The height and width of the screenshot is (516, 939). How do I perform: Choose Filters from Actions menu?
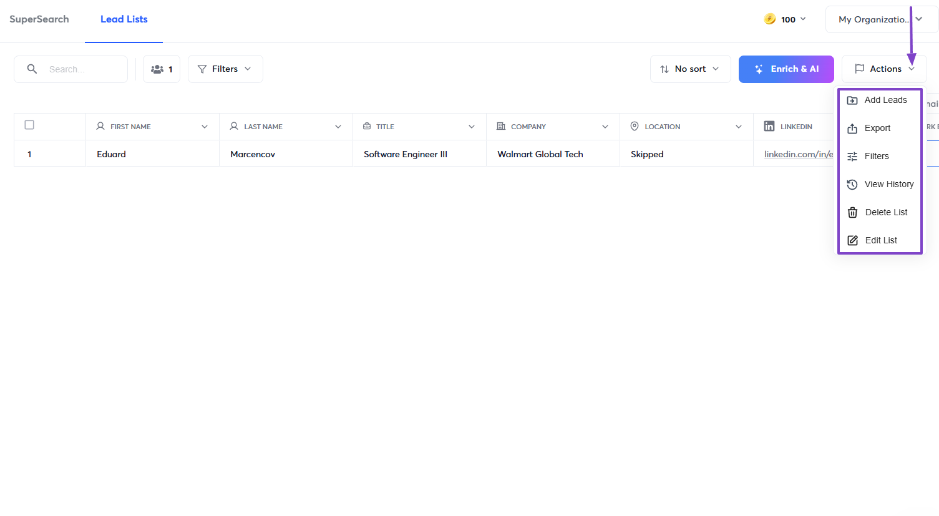(x=880, y=157)
